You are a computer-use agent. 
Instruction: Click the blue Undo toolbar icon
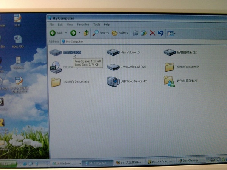click(161, 33)
